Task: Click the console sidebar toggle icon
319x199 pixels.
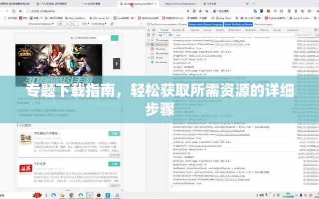Action: [x=149, y=35]
